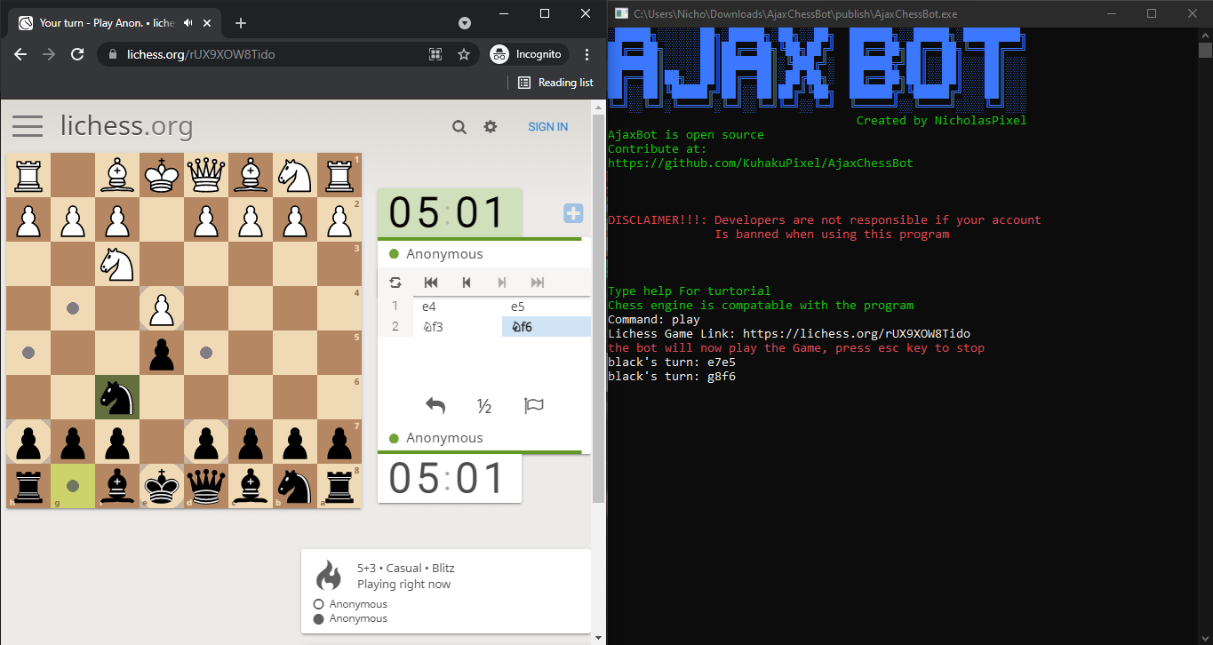Image resolution: width=1213 pixels, height=645 pixels.
Task: Propose a takeback with the undo arrow
Action: click(435, 406)
